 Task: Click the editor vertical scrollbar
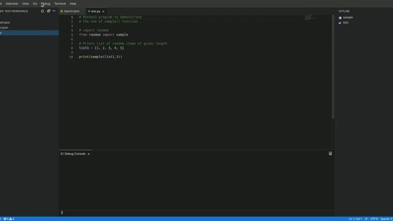333,67
